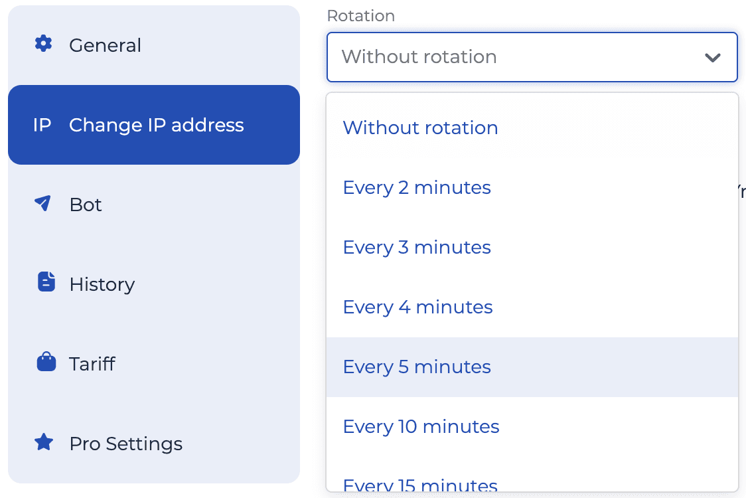Navigate to Pro Settings
Screen dimensions: 746x498
126,443
